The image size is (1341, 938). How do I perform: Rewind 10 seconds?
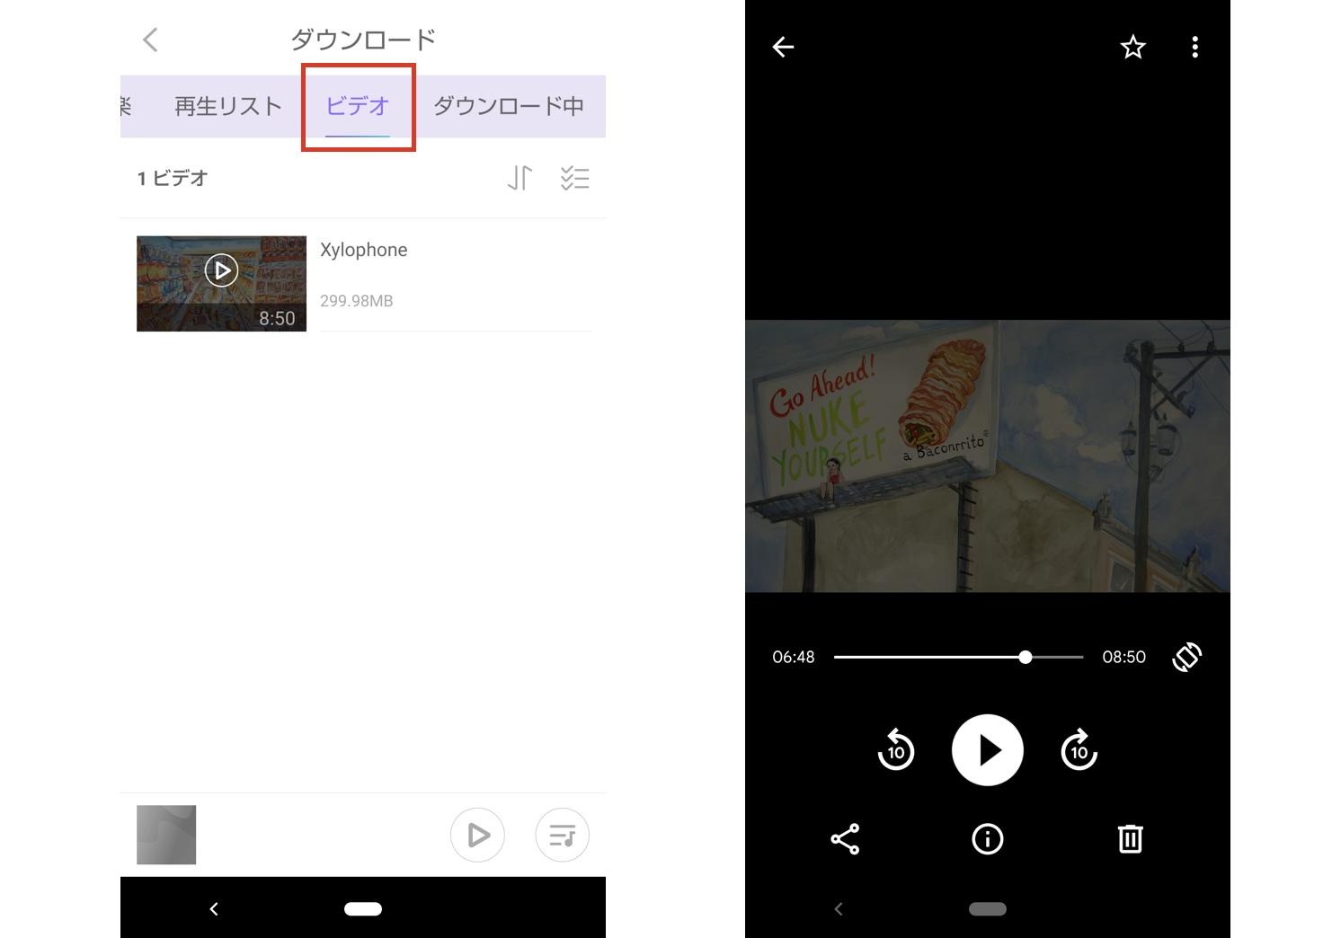click(896, 750)
